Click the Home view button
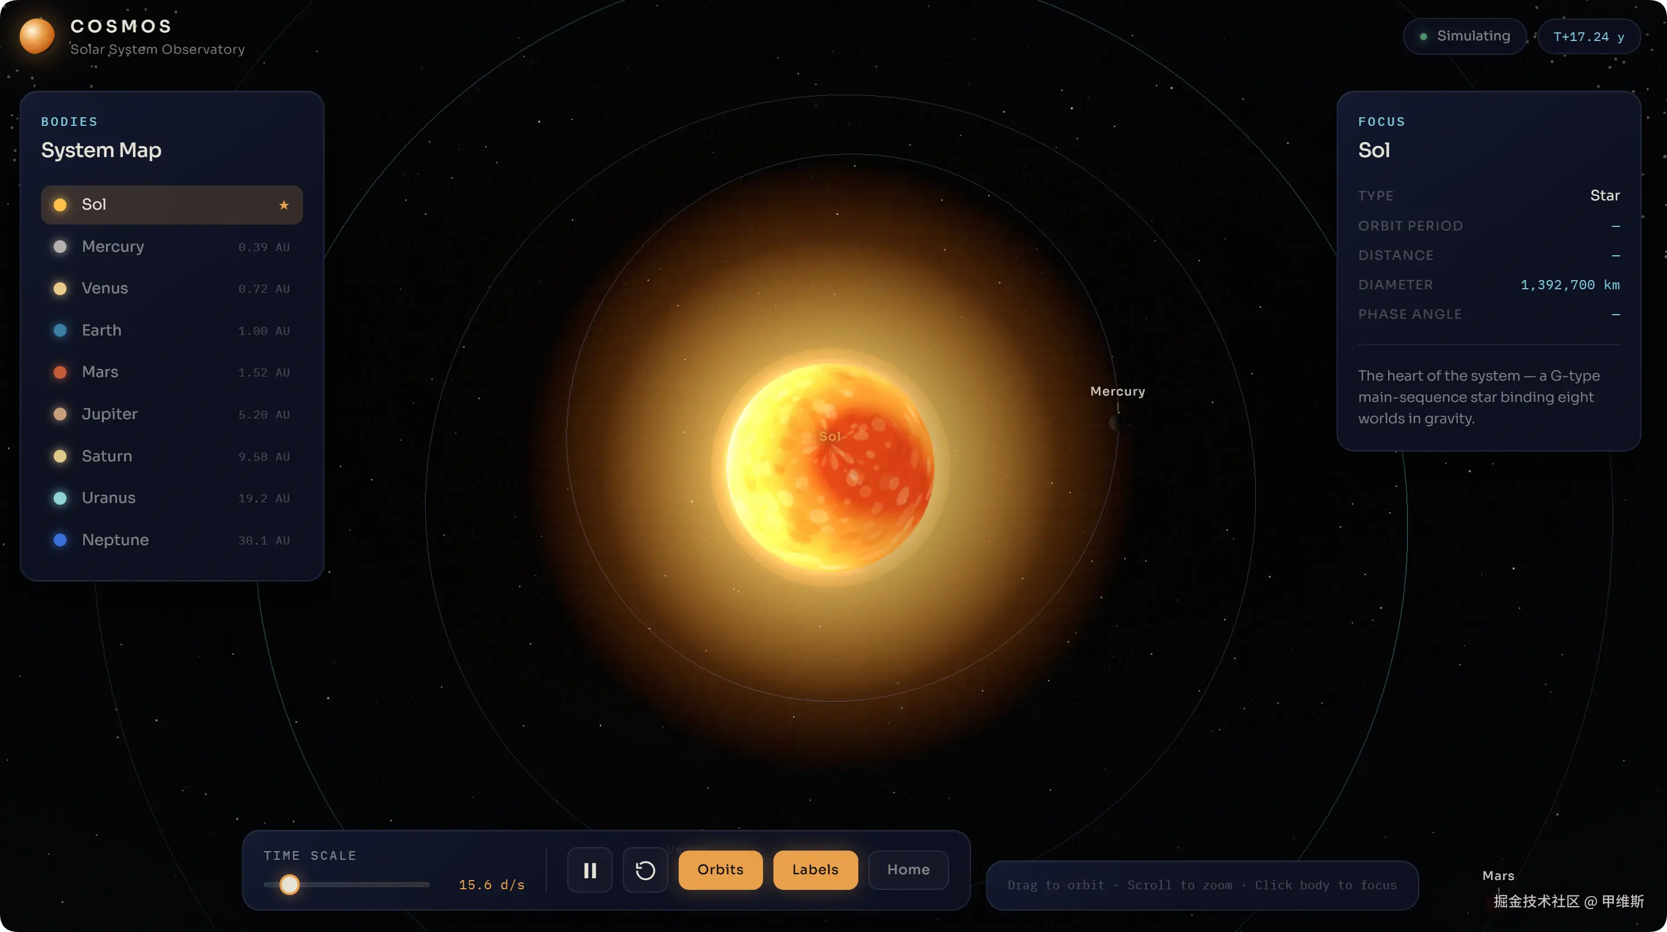Screen dimensions: 1667x932 (x=908, y=870)
